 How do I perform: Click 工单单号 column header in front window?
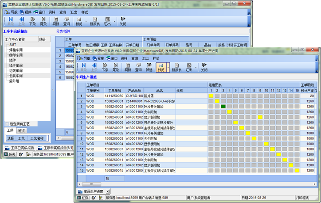pyautogui.click(x=114, y=91)
